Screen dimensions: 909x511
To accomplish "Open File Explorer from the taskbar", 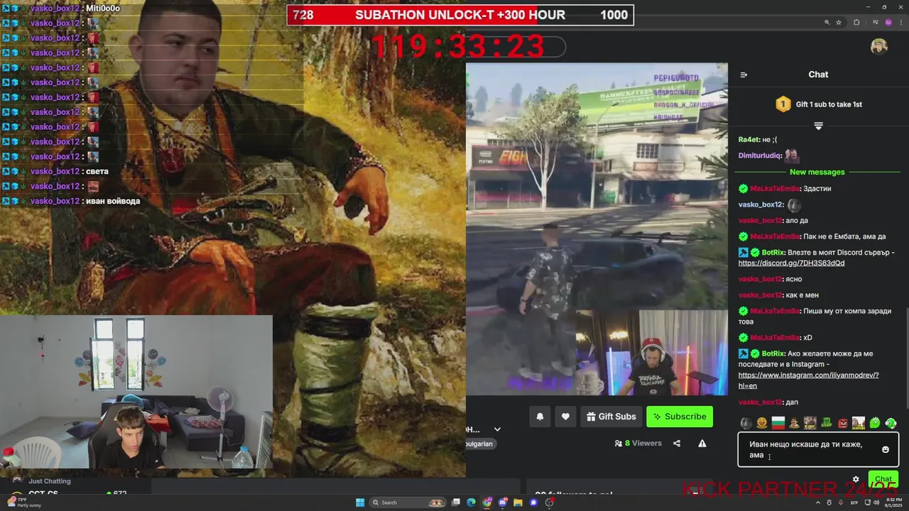I will [518, 502].
